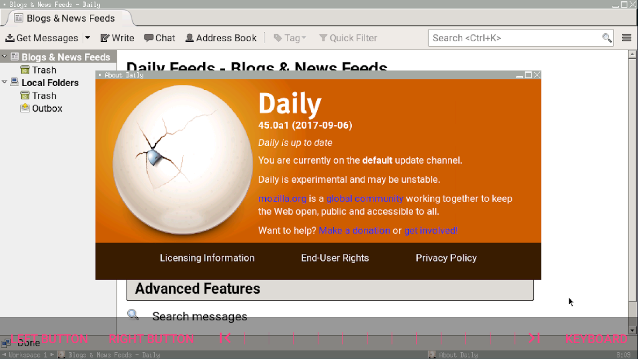
Task: Select the Outbox folder icon
Action: tap(25, 108)
